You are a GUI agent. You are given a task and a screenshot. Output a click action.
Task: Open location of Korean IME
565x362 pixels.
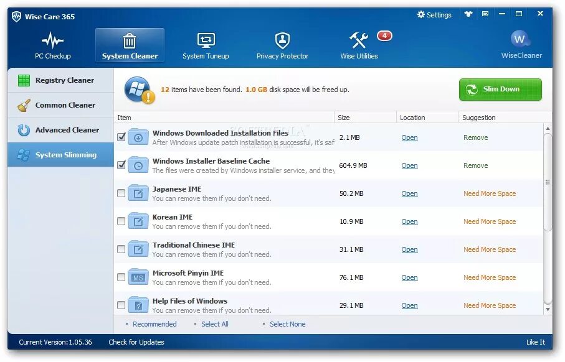tap(409, 221)
